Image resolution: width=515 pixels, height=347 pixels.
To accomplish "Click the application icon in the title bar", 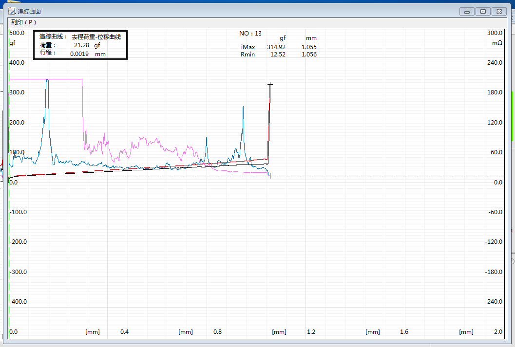I will [x=12, y=11].
